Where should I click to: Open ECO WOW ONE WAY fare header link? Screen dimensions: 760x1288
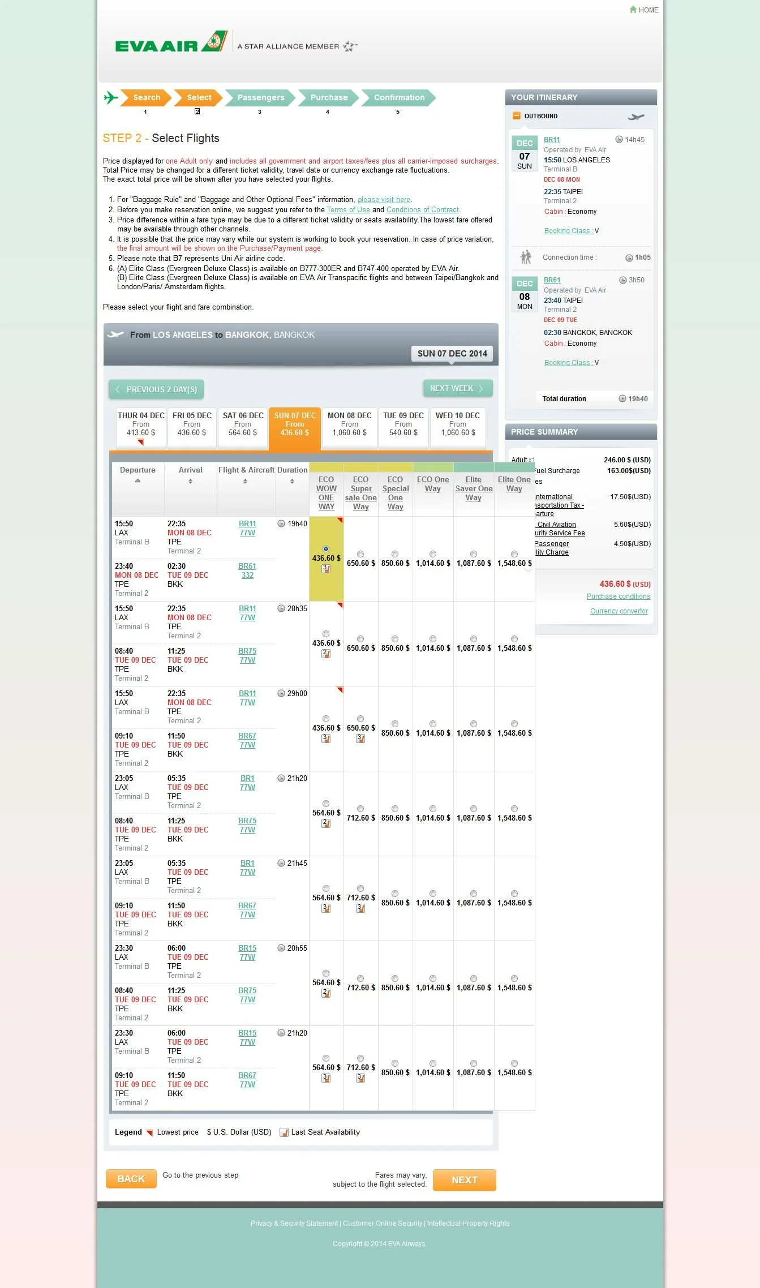tap(326, 493)
